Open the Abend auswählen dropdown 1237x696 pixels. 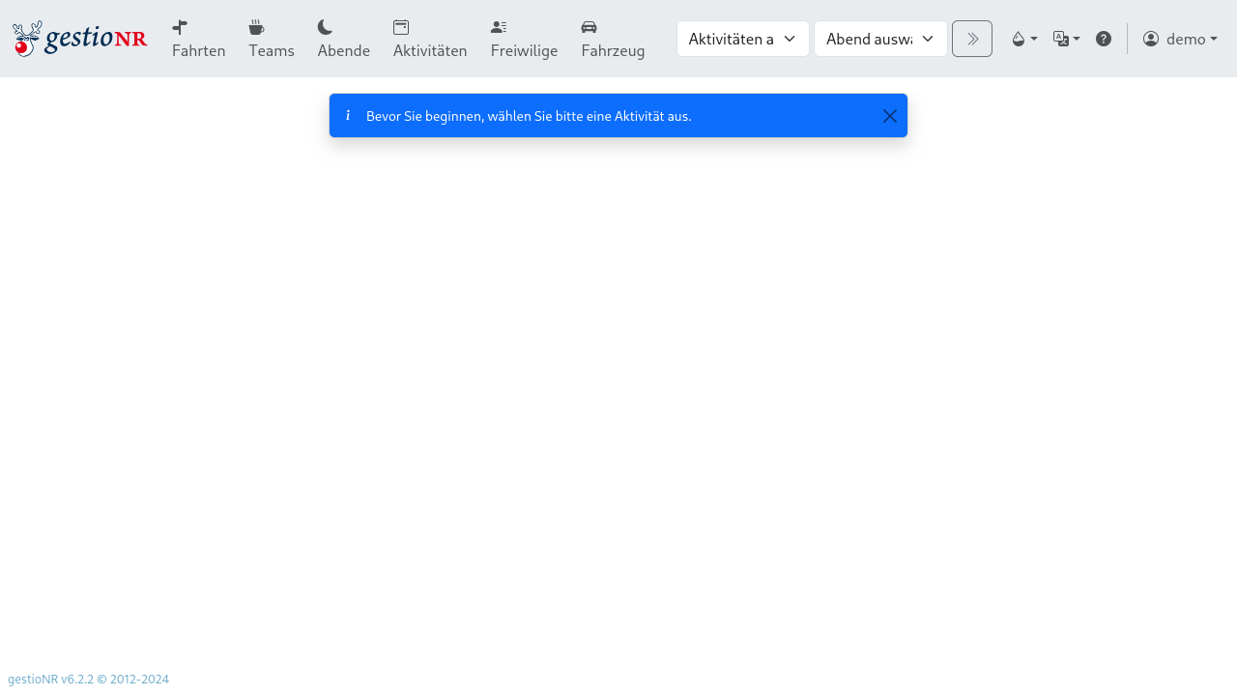(x=880, y=39)
